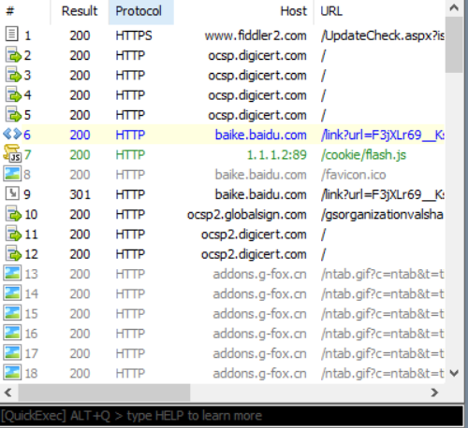
Task: Select addons.g-fox.cn host in row 13
Action: [259, 275]
